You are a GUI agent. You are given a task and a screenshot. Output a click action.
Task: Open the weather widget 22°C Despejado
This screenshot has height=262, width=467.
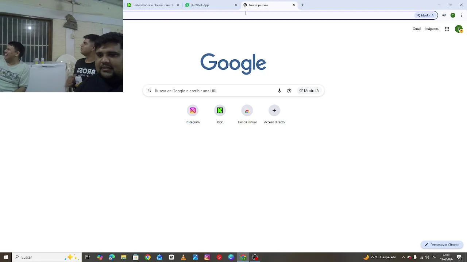(379, 257)
